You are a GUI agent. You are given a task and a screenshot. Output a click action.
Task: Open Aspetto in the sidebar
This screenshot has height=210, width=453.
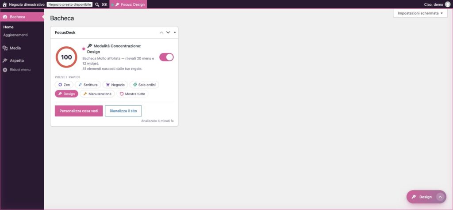(22, 60)
